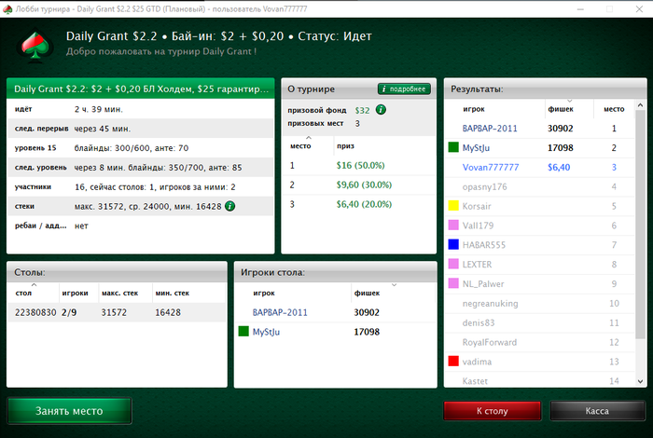Image resolution: width=653 pixels, height=438 pixels.
Task: Click pink color tag next to LEXTER
Action: [x=453, y=264]
